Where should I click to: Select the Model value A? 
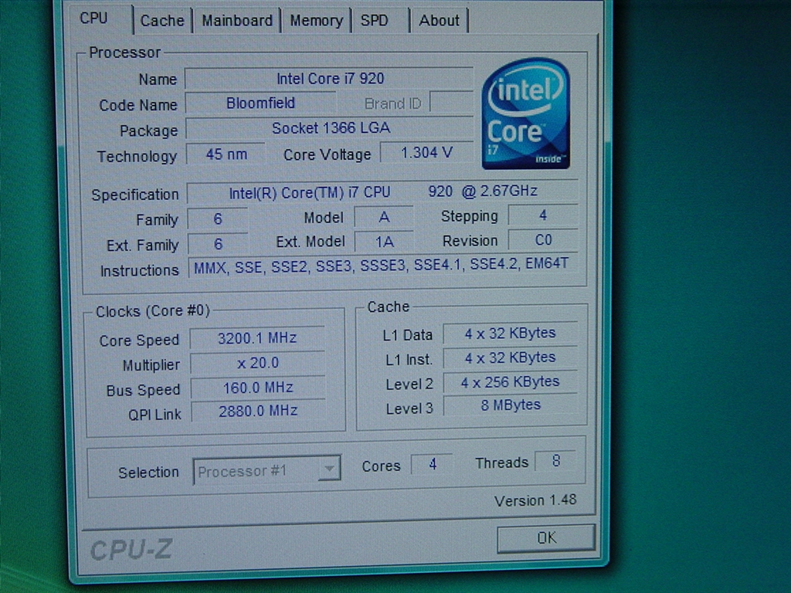(x=384, y=217)
